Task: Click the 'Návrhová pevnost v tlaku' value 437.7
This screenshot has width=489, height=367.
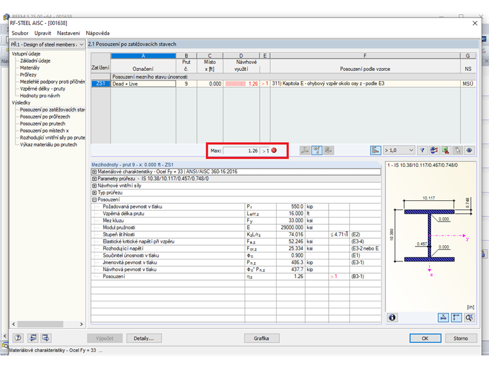Action: click(291, 270)
